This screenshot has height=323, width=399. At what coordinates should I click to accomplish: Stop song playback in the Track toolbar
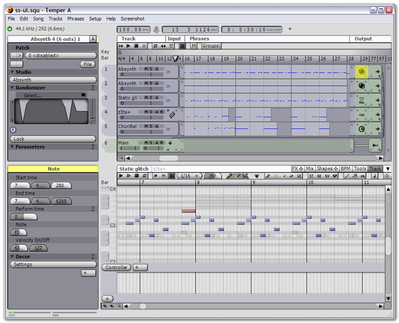click(136, 46)
